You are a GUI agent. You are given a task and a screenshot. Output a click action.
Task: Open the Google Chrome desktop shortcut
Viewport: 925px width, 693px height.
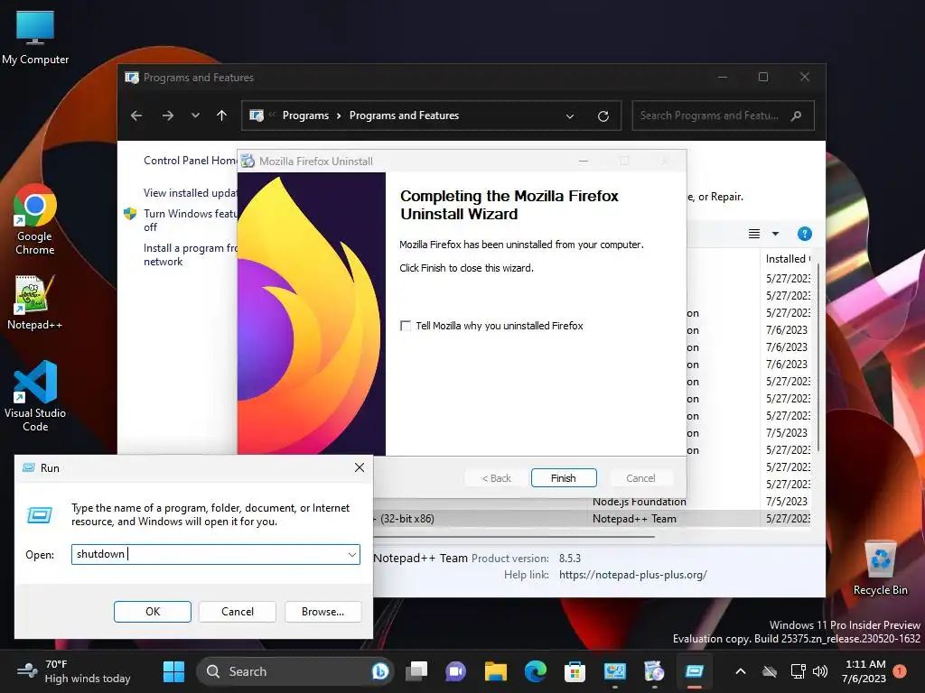point(35,218)
